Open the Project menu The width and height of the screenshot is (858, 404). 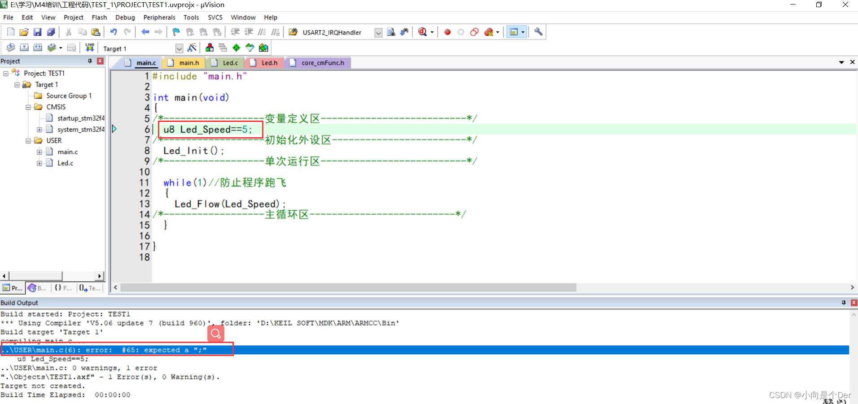[74, 17]
